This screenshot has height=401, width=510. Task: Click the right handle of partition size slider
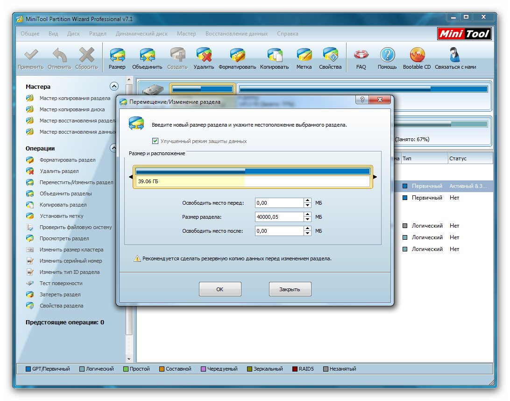[375, 177]
